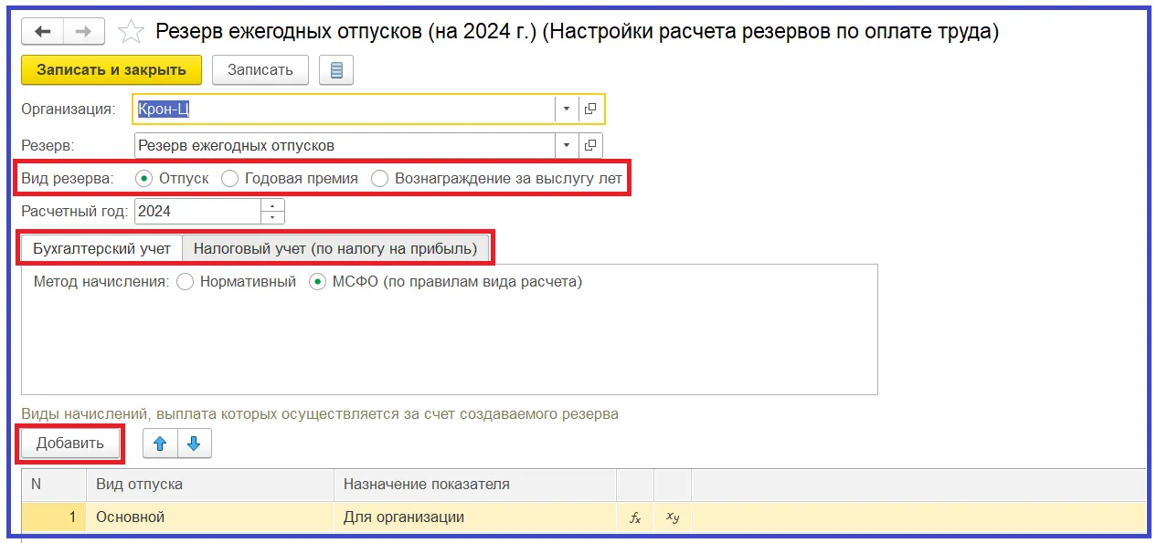Click the back navigation arrow
The height and width of the screenshot is (543, 1157).
pyautogui.click(x=43, y=32)
